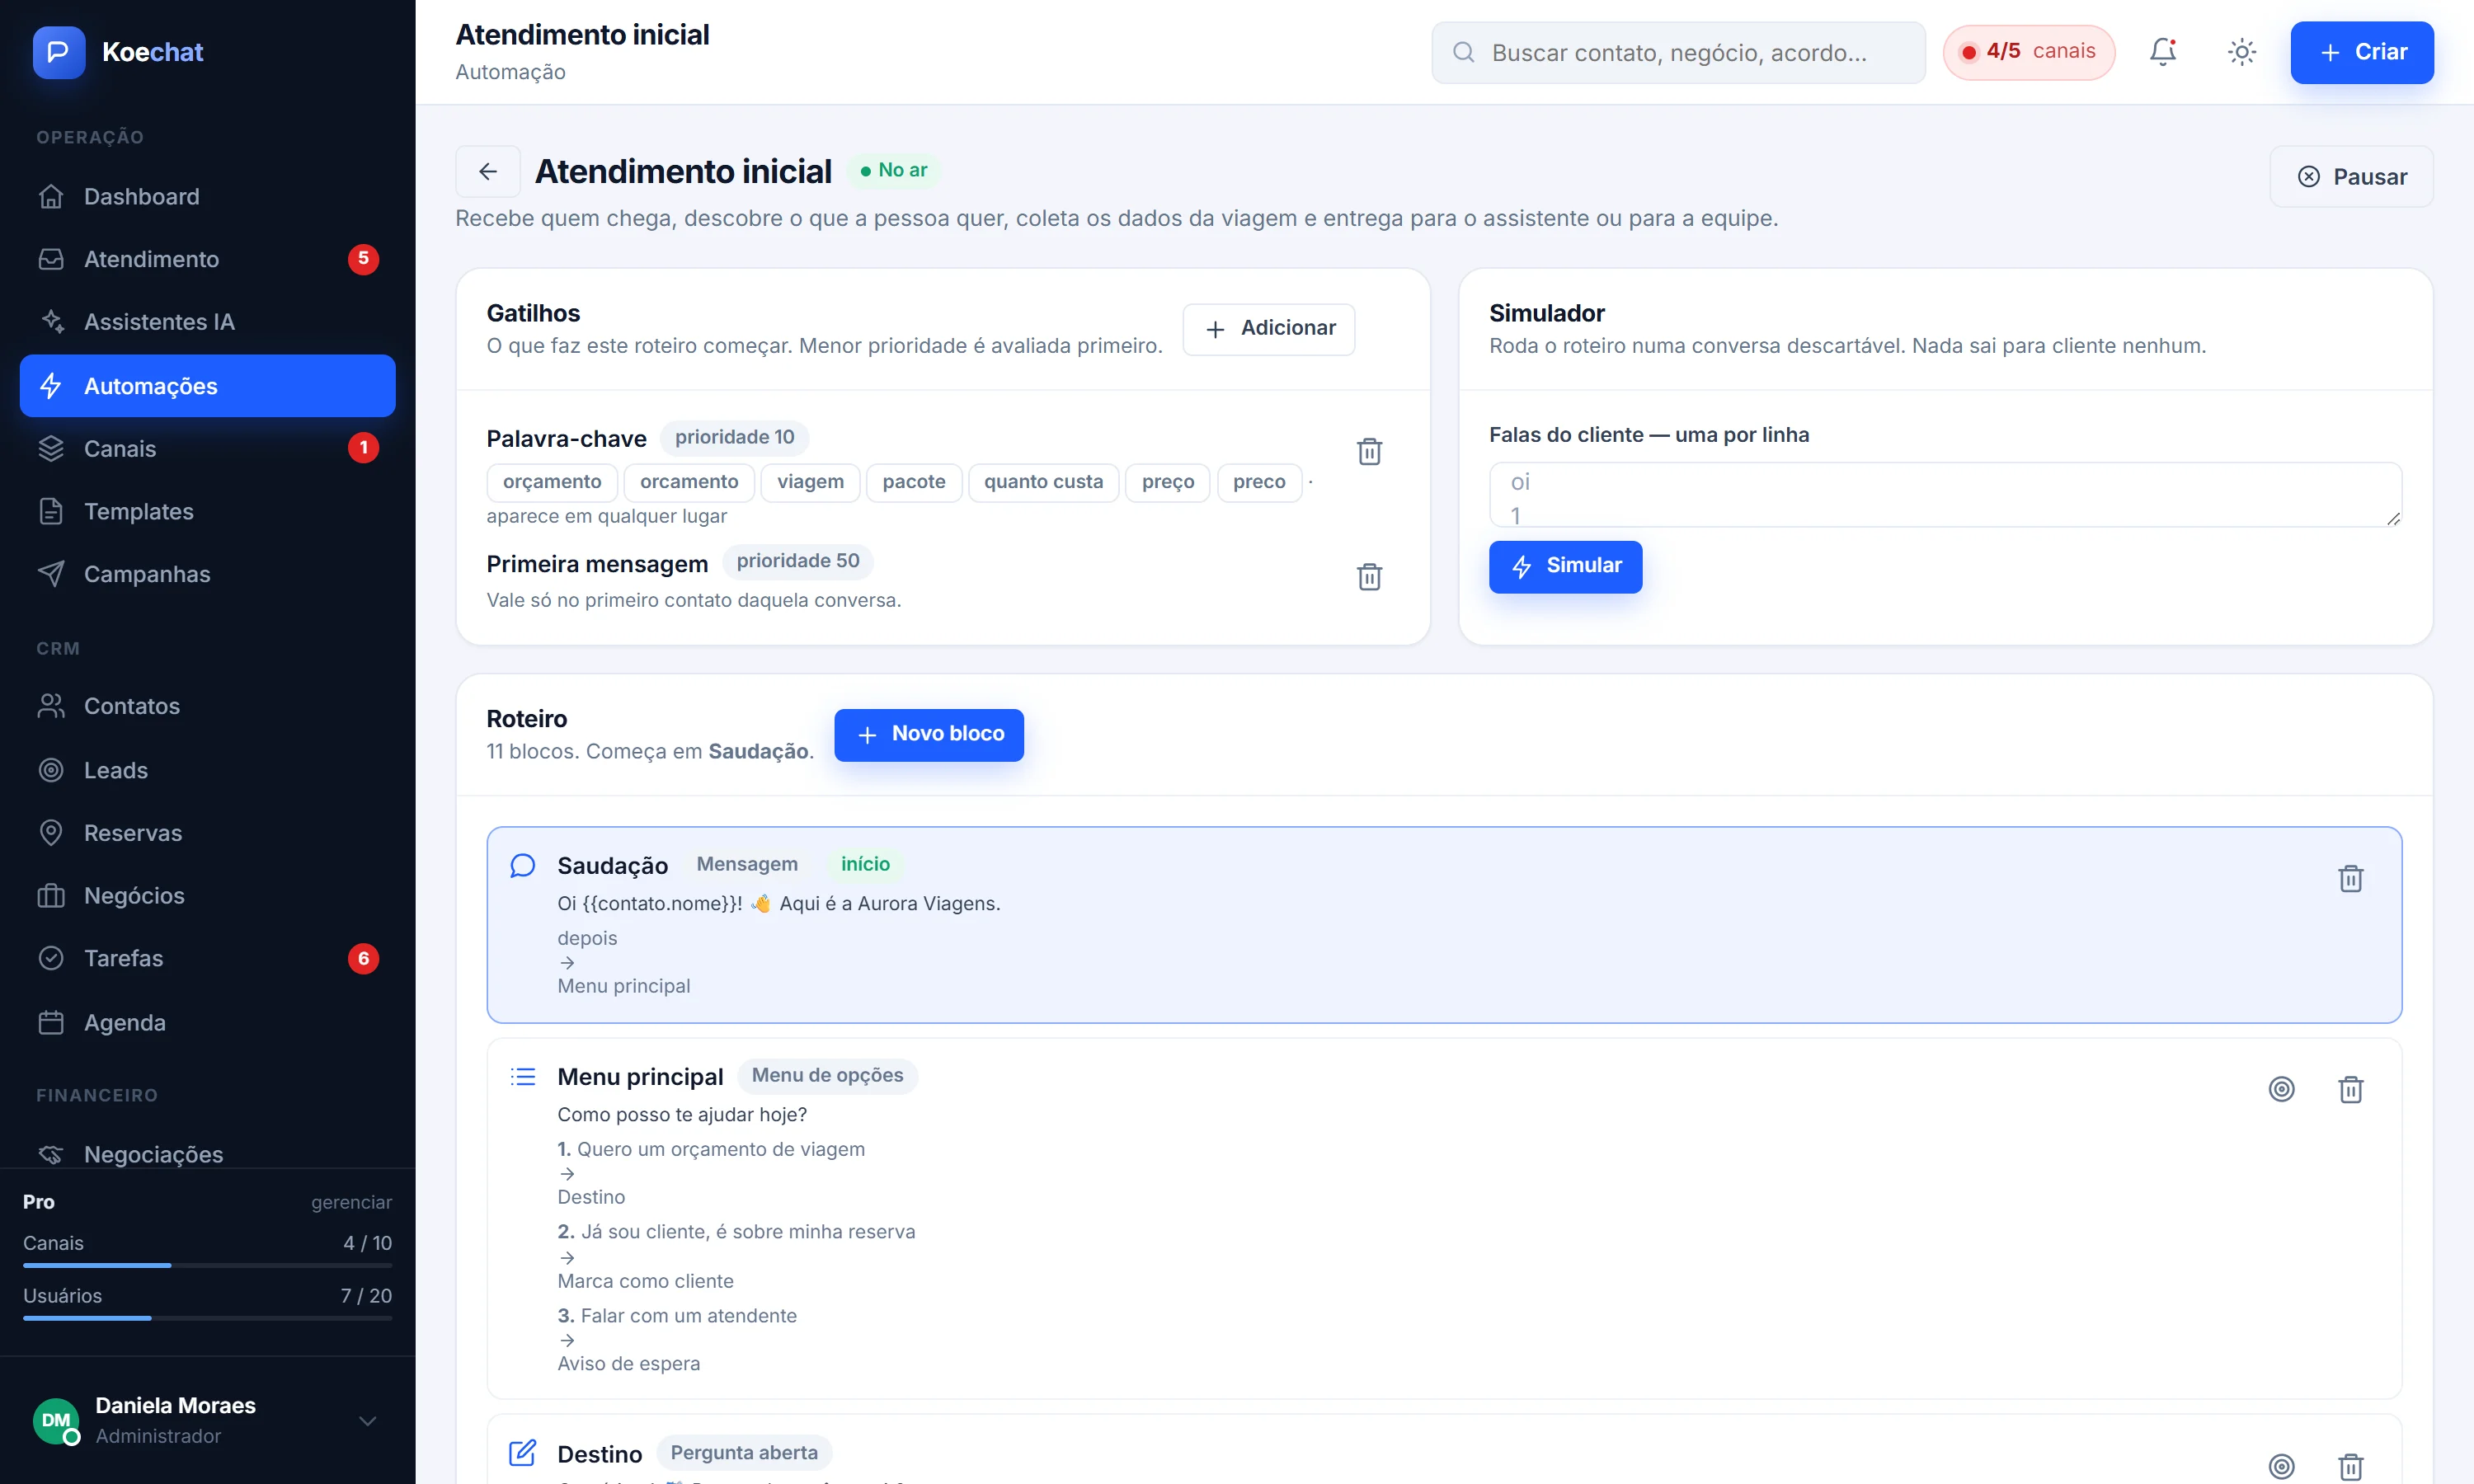This screenshot has width=2474, height=1484.
Task: Open Reservas page
Action: 208,833
